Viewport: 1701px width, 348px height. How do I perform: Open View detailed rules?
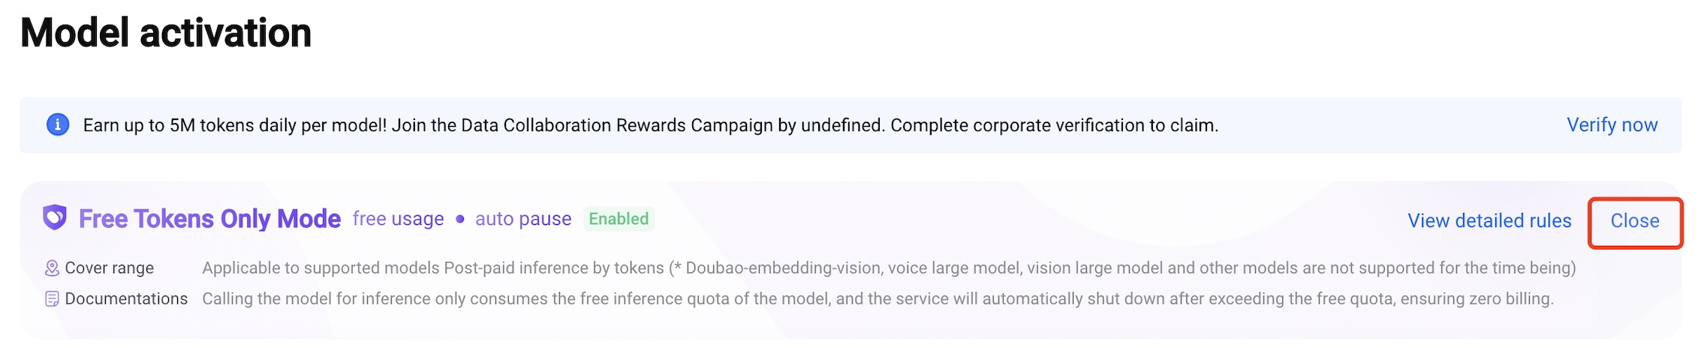pos(1489,220)
